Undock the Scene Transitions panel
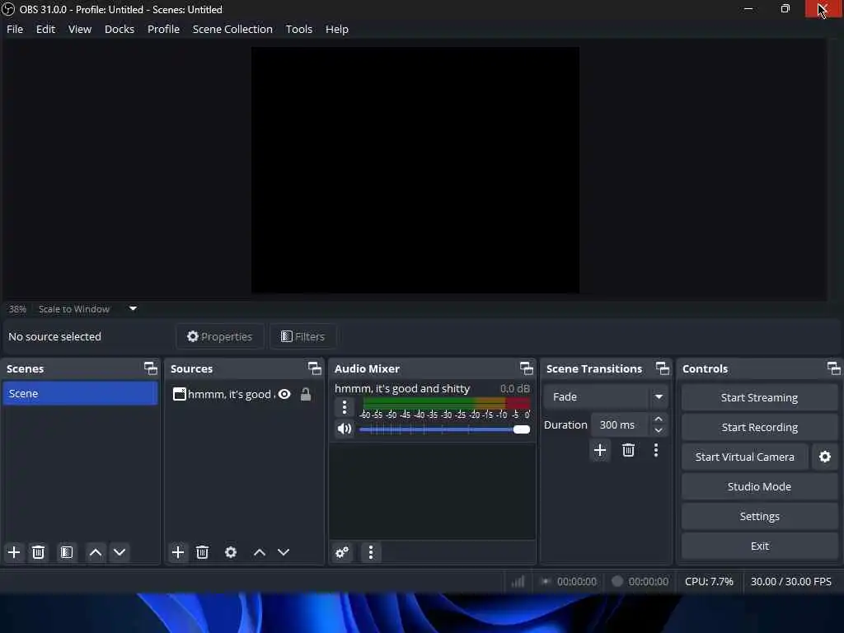This screenshot has width=844, height=633. tap(663, 368)
